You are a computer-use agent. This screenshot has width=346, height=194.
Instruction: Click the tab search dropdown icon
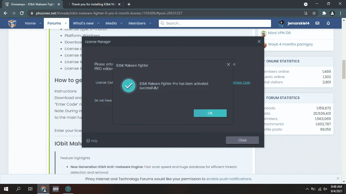306,4
